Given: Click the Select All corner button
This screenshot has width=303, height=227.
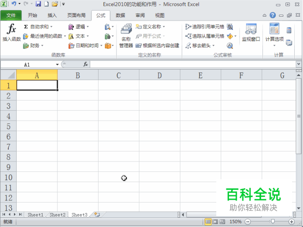Looking at the screenshot, I should 8,75.
